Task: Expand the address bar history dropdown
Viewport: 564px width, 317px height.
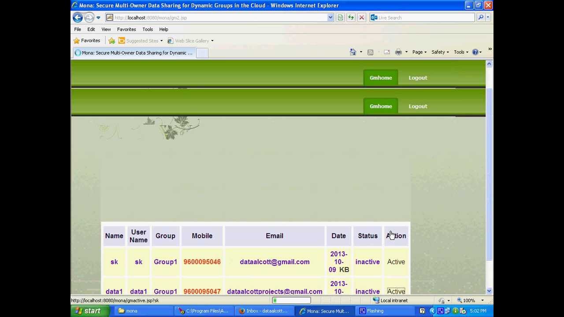Action: [330, 18]
